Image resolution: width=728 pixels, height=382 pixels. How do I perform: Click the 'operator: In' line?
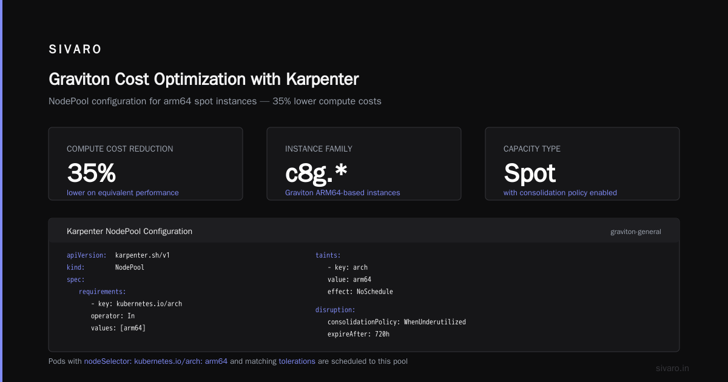click(113, 316)
